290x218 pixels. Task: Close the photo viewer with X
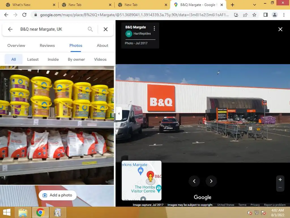[x=280, y=29]
